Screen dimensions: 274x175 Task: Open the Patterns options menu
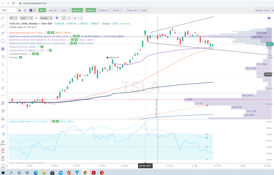97,11
